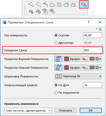This screenshot has height=116, width=106.
Task: Open the Custom Plane Settings icon
Action: 84,4
